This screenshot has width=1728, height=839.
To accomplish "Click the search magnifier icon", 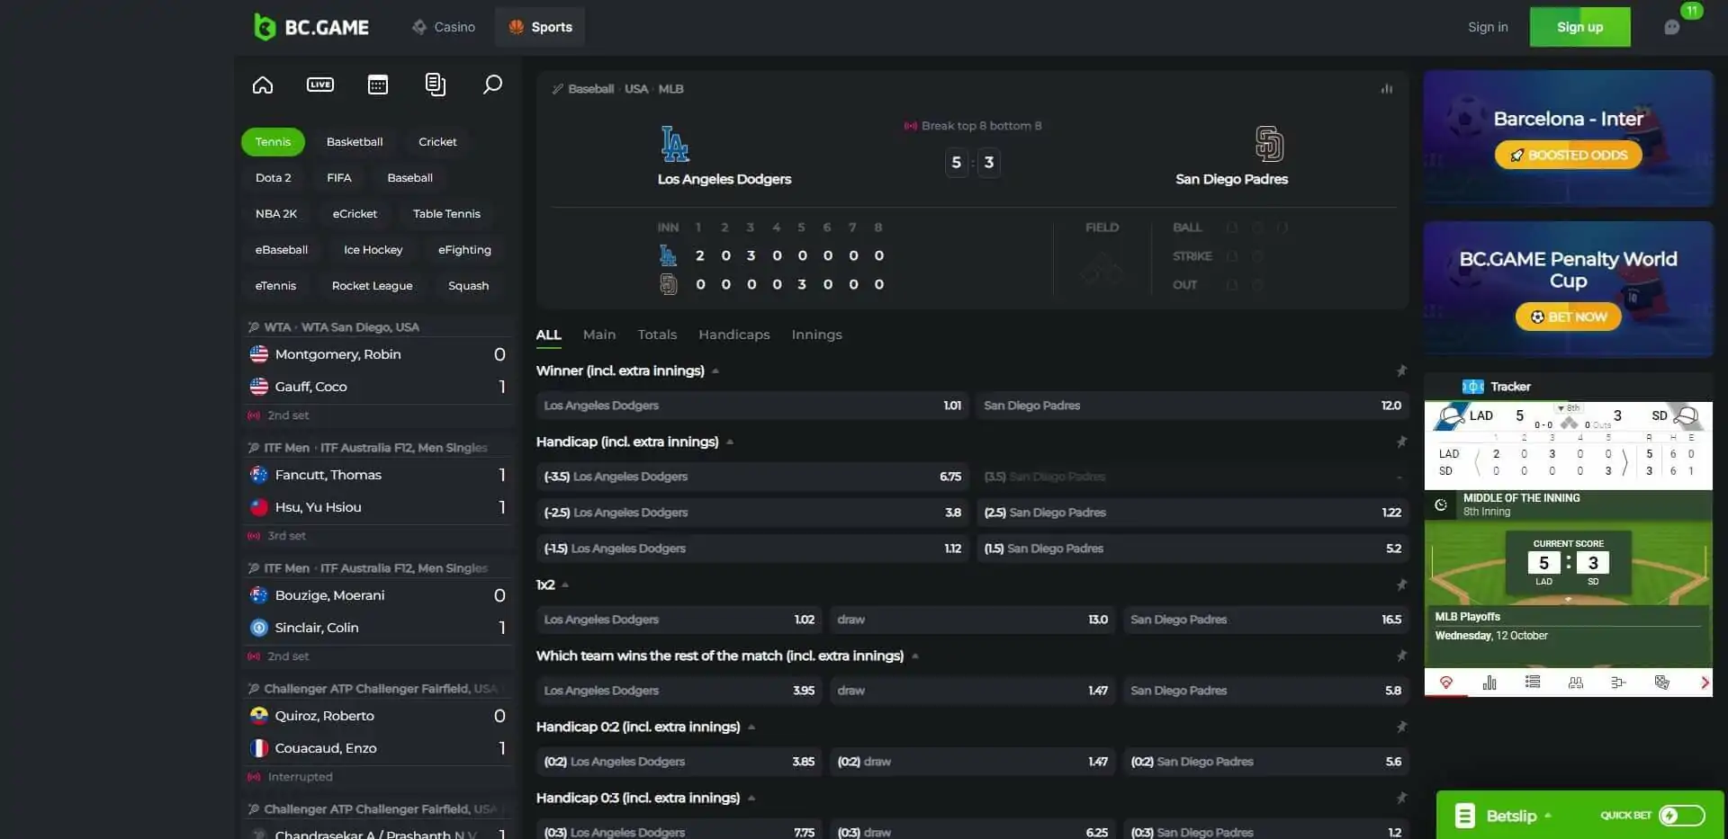I will pos(492,85).
